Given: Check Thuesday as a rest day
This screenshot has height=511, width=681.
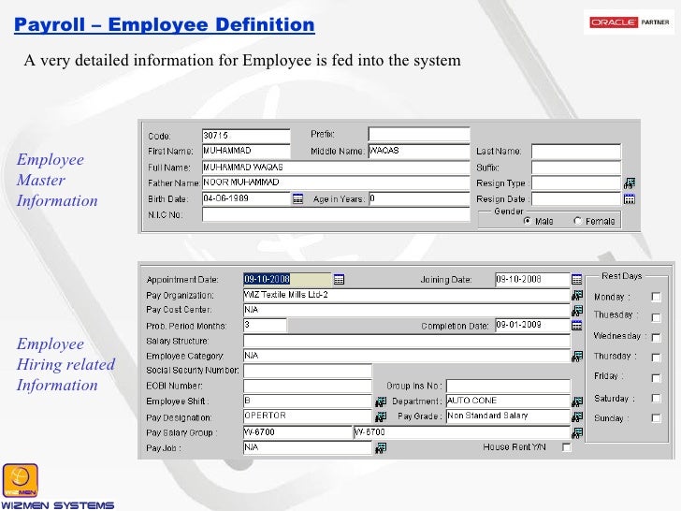Looking at the screenshot, I should pos(657,317).
